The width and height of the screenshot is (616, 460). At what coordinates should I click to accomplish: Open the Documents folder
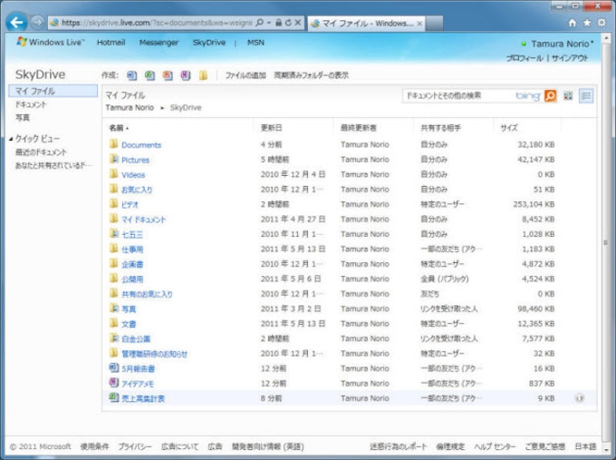pyautogui.click(x=140, y=145)
